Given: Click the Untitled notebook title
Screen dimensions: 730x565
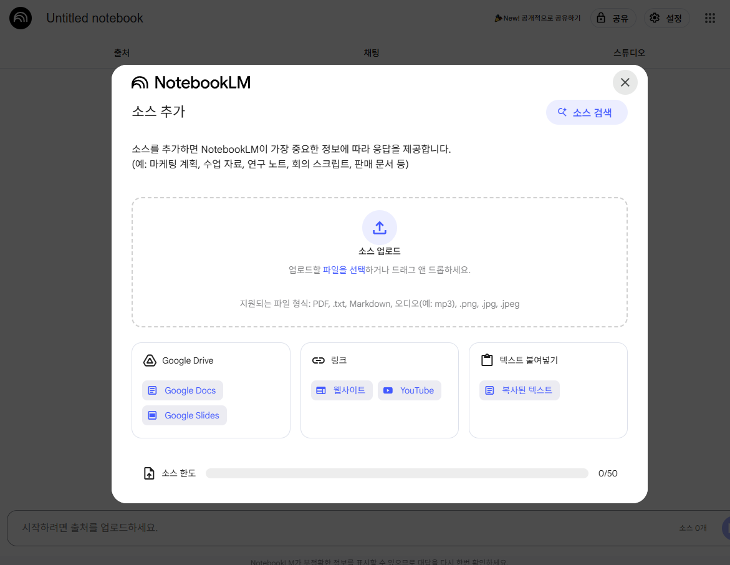Looking at the screenshot, I should pos(95,18).
